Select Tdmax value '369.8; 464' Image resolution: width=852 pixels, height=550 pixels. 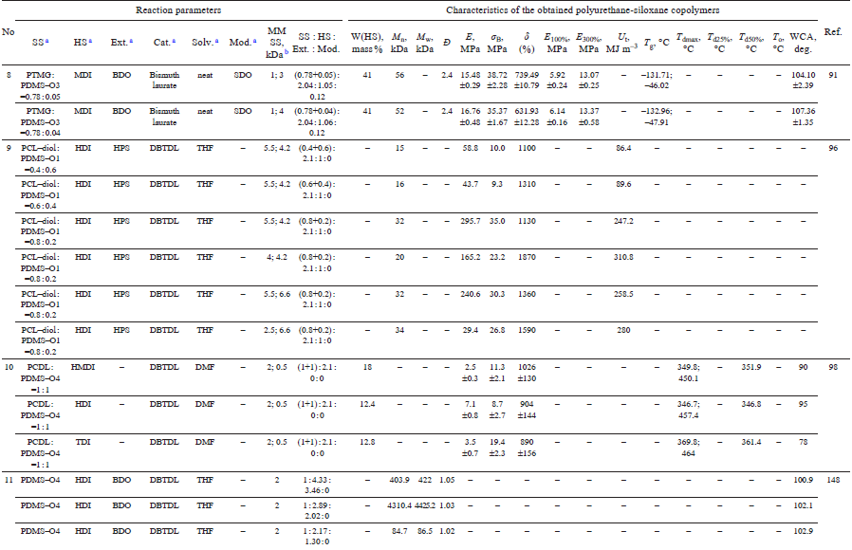688,448
